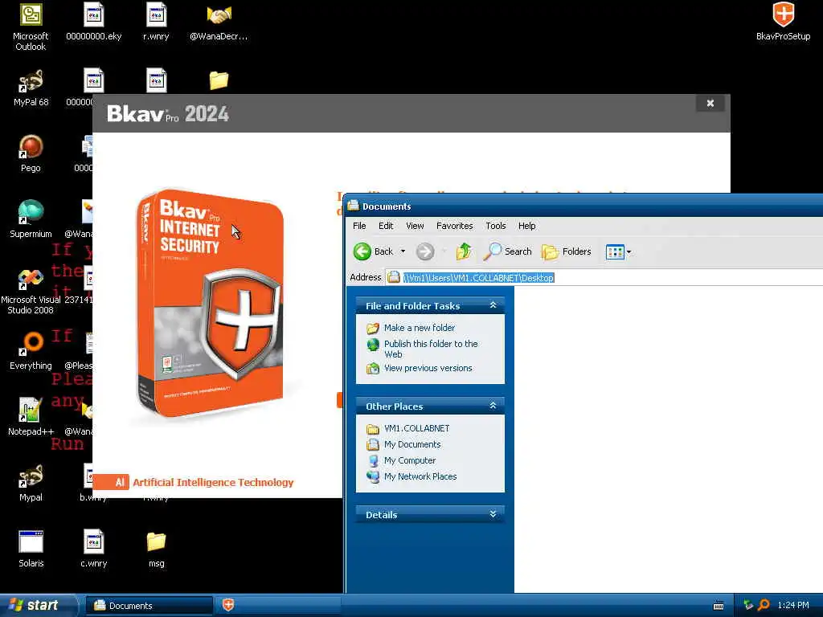Click the keyboard icon on taskbar

(719, 606)
